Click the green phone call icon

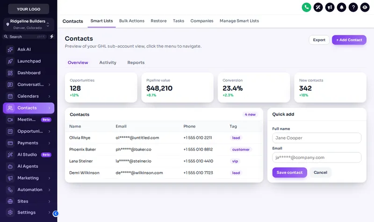(x=306, y=7)
